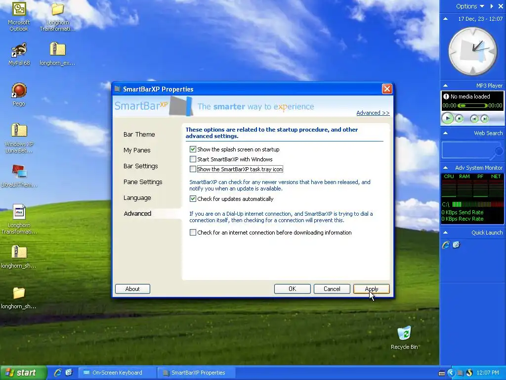Image resolution: width=506 pixels, height=380 pixels.
Task: Click Outlook Express icon in taskbar
Action: [x=69, y=373]
